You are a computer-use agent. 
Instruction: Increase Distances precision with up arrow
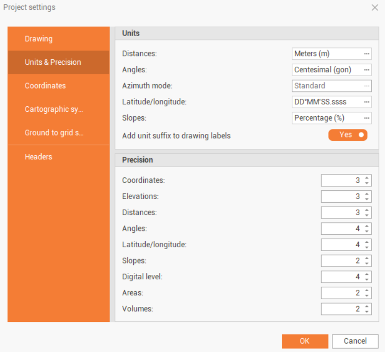click(x=367, y=210)
